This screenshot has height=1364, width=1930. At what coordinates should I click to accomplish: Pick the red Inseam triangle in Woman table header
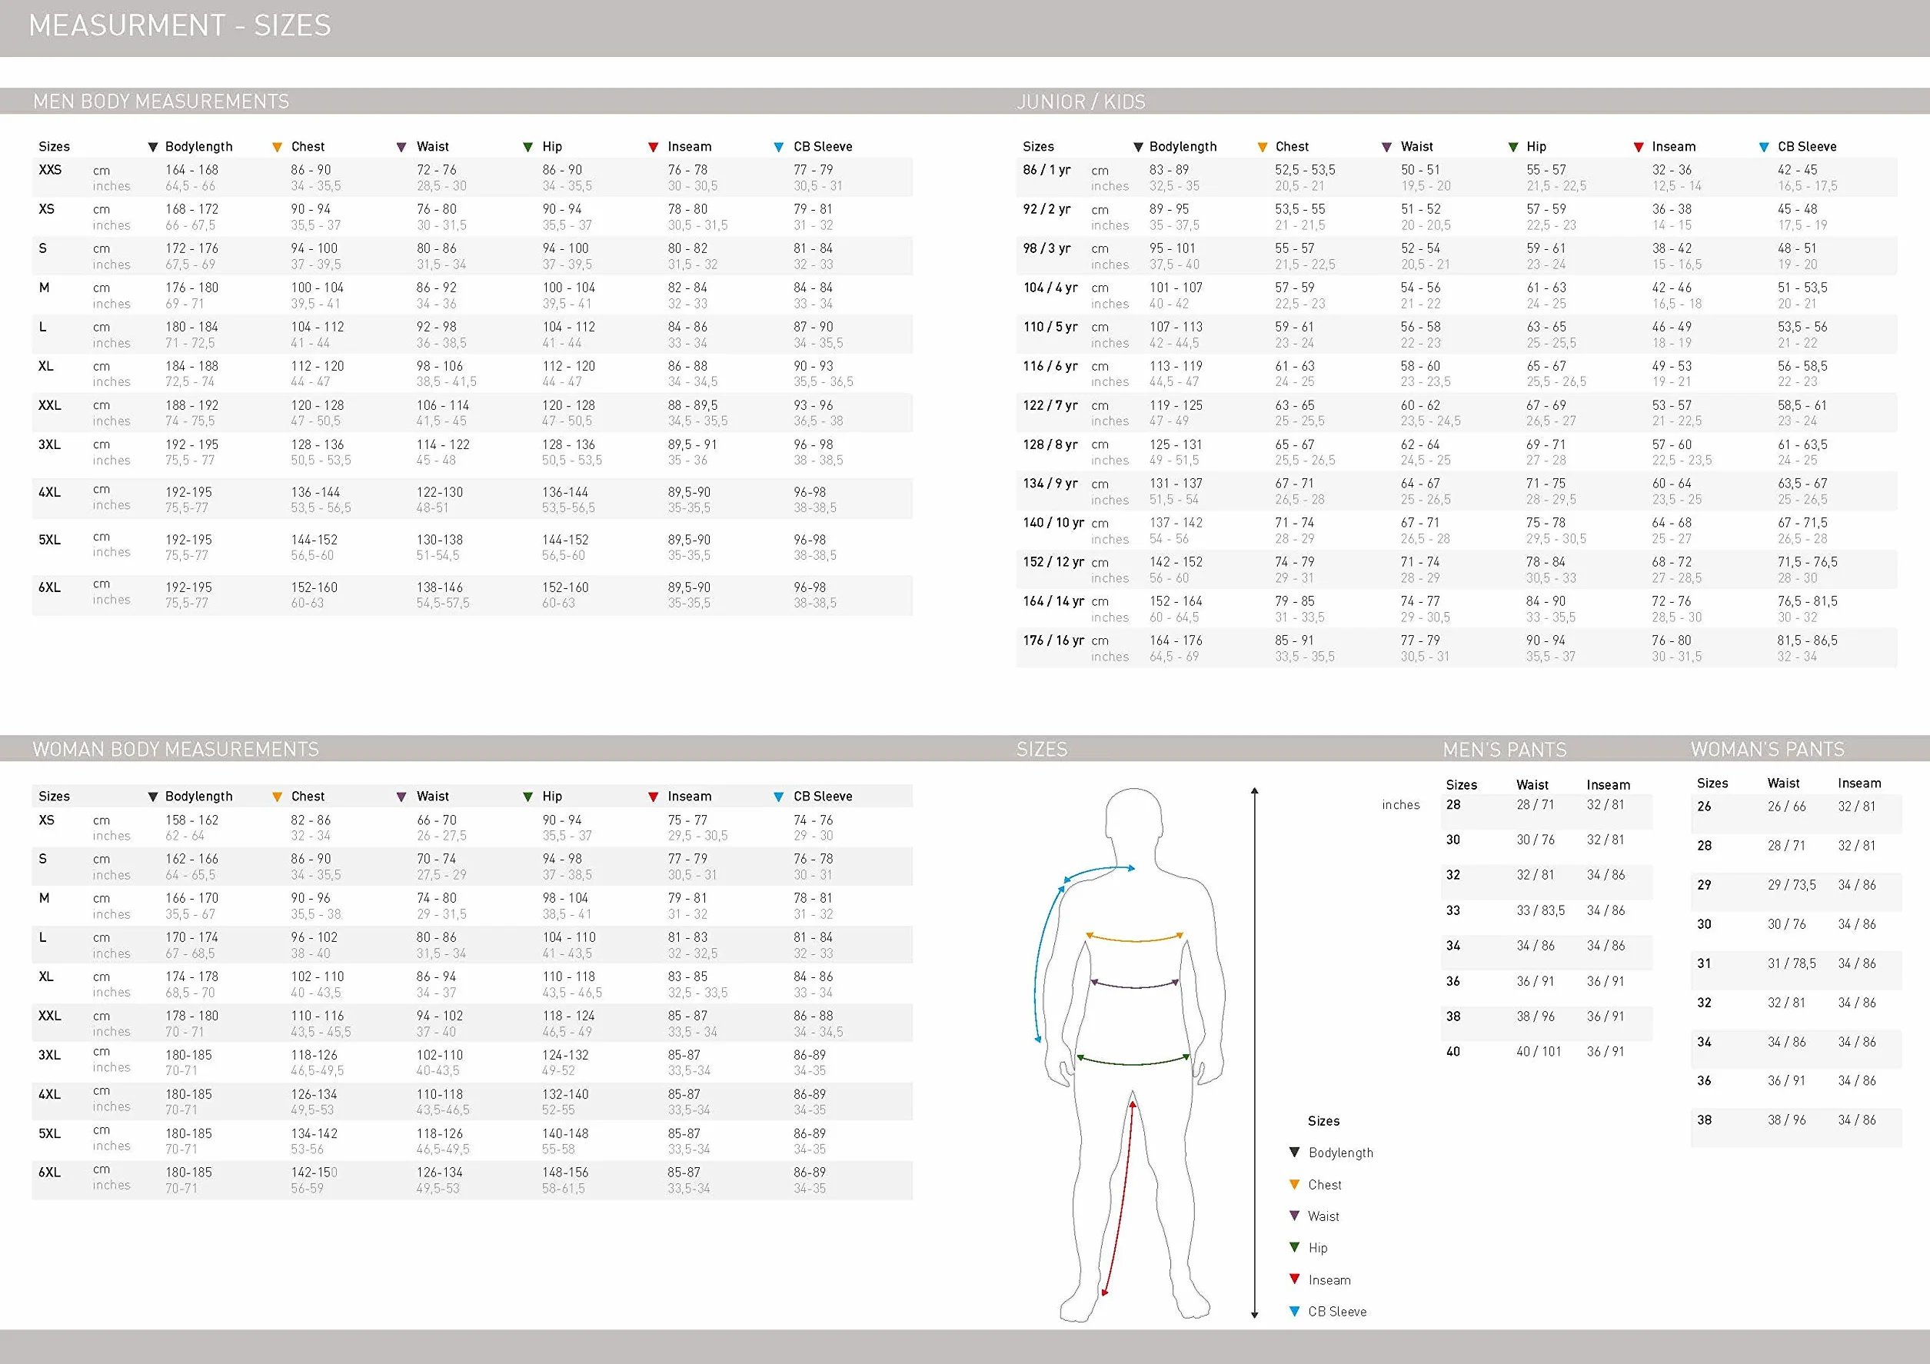[653, 797]
